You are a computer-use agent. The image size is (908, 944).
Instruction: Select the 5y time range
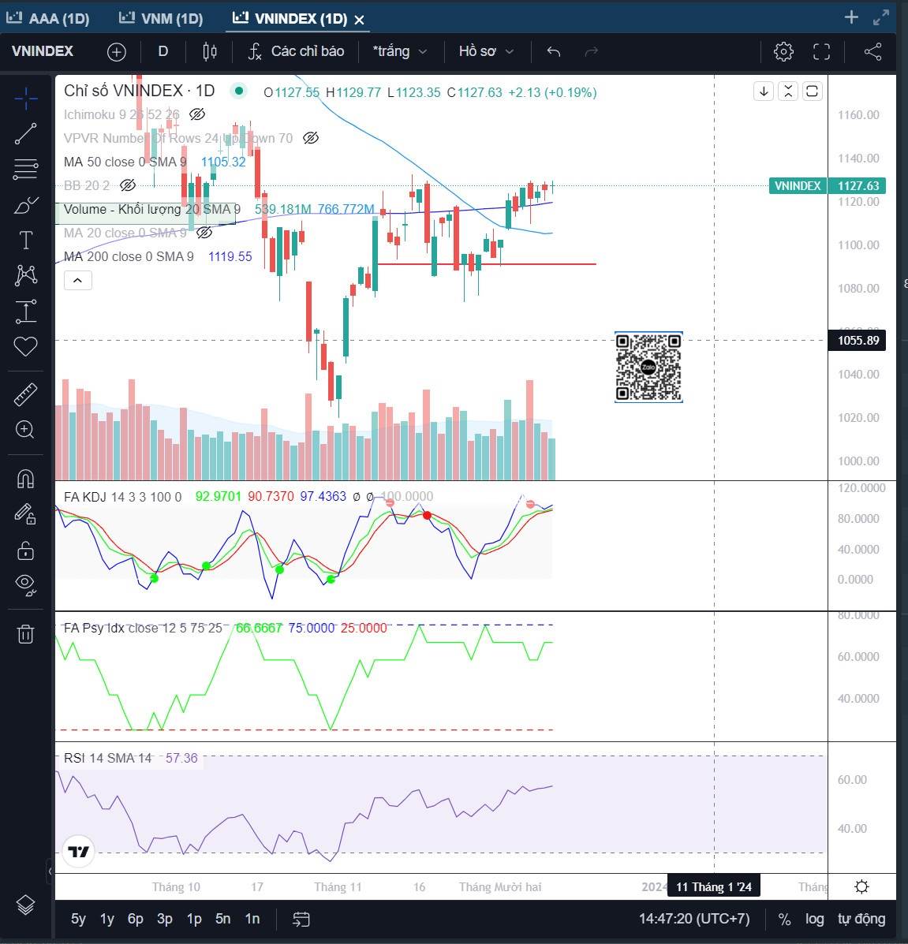point(78,919)
